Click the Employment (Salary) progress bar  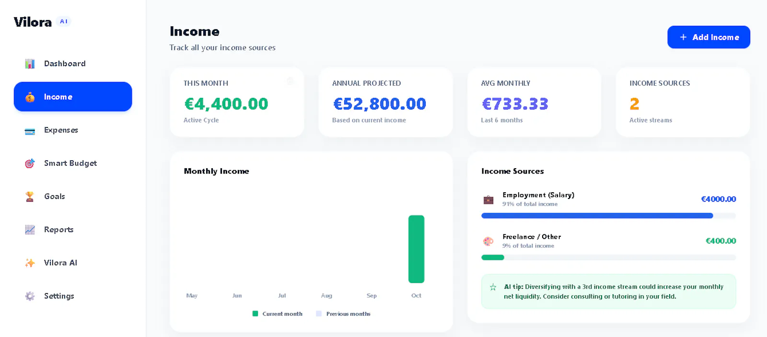pyautogui.click(x=608, y=216)
